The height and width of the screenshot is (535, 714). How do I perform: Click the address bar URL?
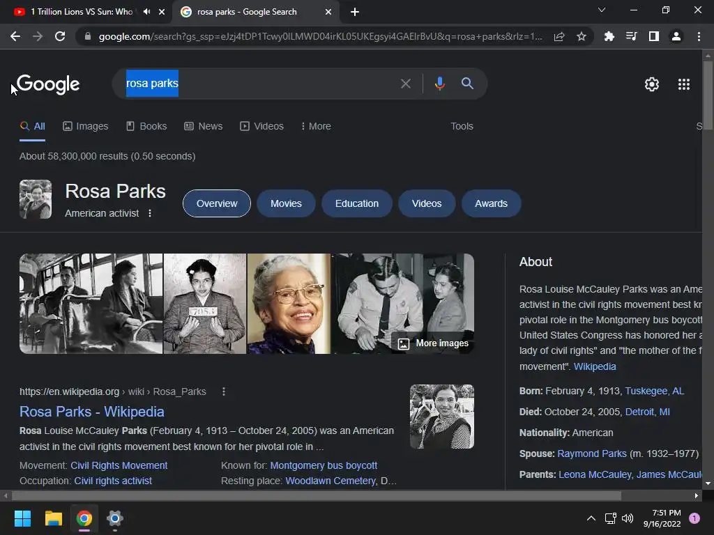click(320, 36)
